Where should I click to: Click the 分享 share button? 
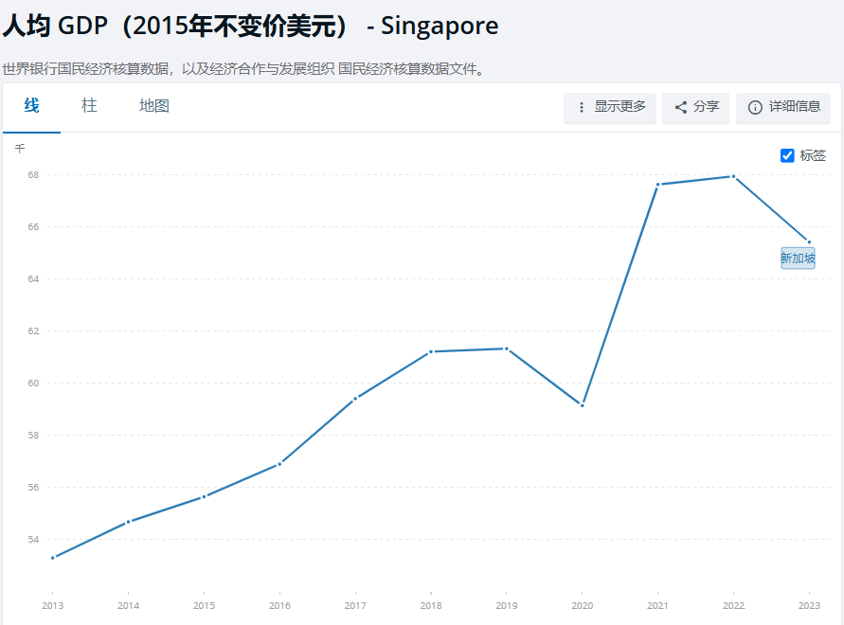(695, 107)
